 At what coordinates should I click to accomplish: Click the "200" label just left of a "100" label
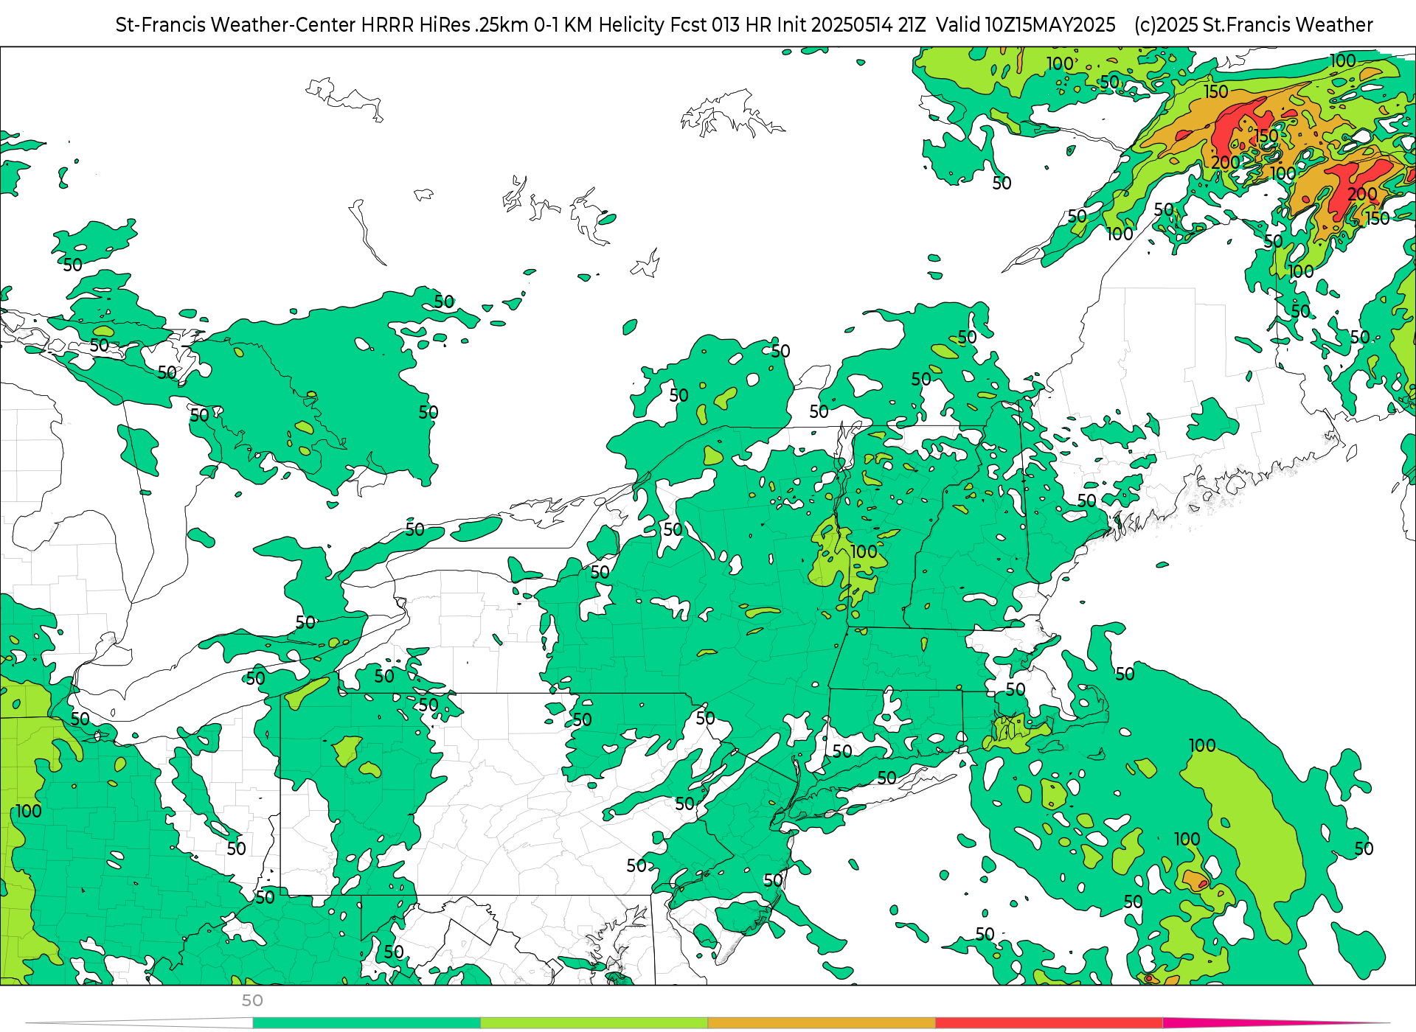point(1226,162)
